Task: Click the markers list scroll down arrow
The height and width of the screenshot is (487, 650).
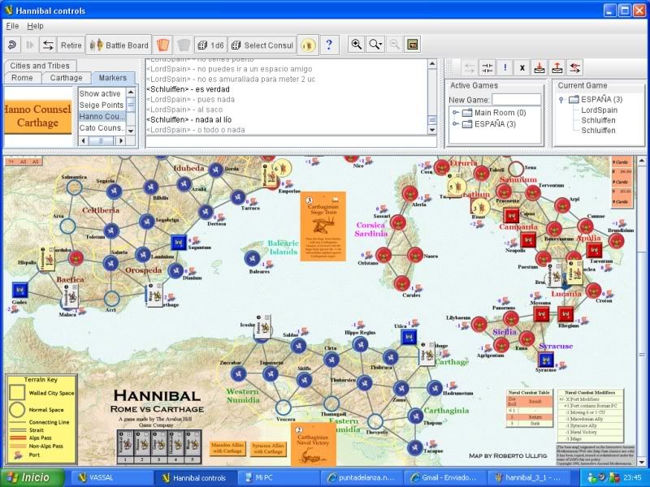Action: click(x=131, y=131)
